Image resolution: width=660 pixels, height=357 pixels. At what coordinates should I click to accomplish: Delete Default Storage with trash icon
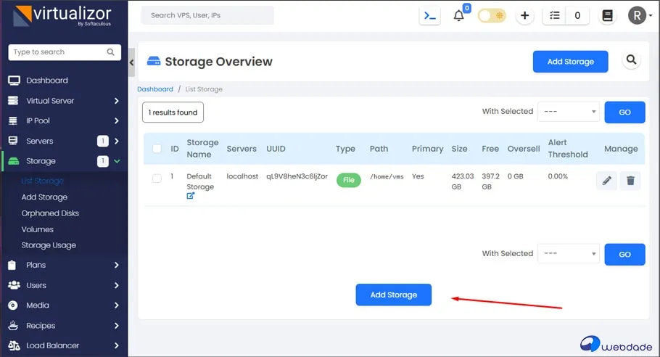[630, 181]
